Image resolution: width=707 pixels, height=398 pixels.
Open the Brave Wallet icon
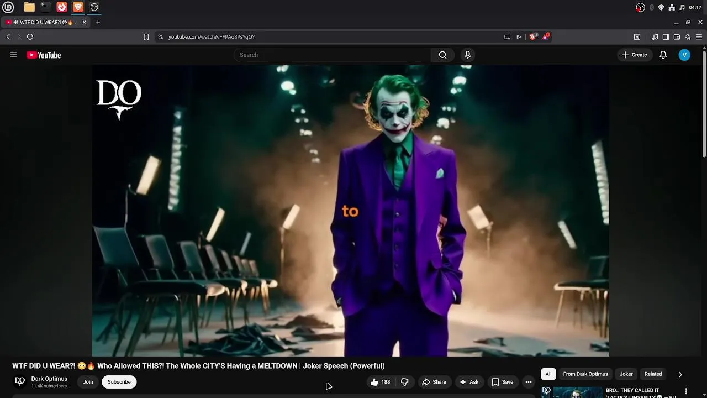click(x=677, y=37)
